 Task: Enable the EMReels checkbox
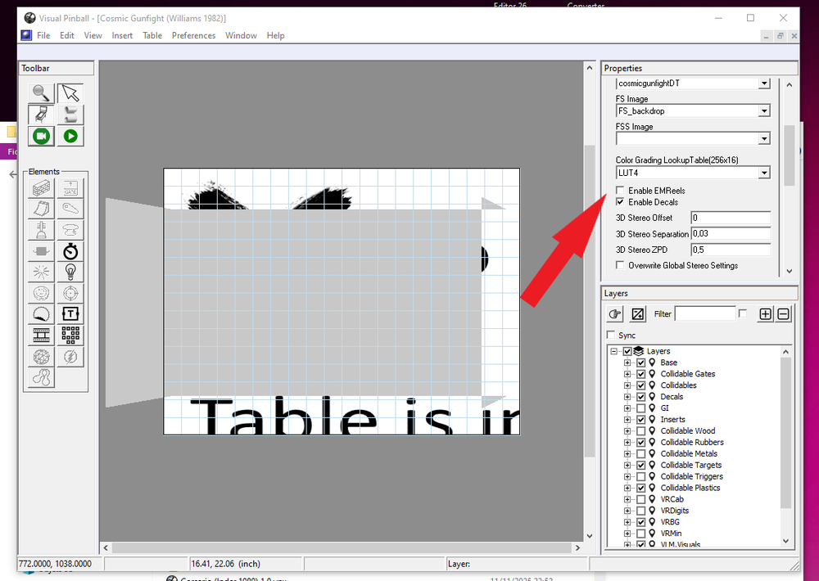tap(620, 190)
